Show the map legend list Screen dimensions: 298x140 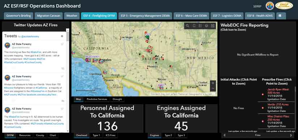[200, 26]
